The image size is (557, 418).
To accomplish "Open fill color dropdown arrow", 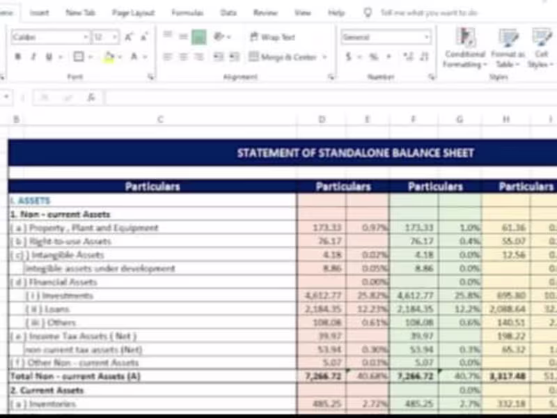I will pos(120,57).
